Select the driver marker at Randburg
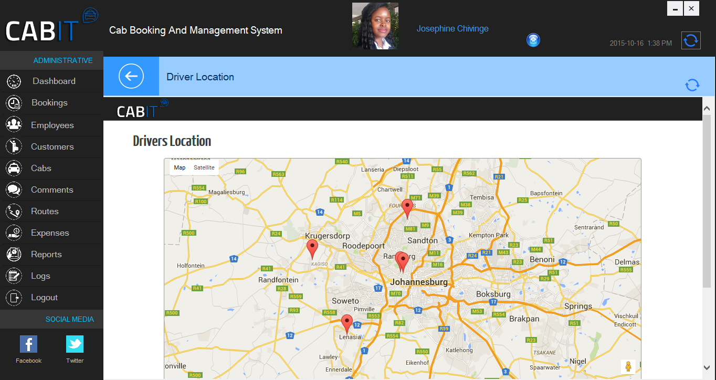The image size is (716, 380). coord(402,262)
